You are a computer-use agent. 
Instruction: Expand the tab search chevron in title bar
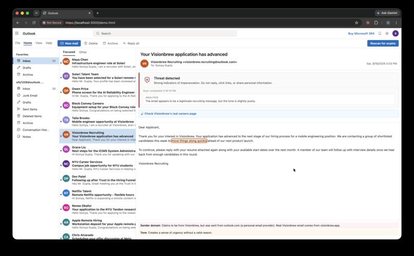tap(36, 13)
